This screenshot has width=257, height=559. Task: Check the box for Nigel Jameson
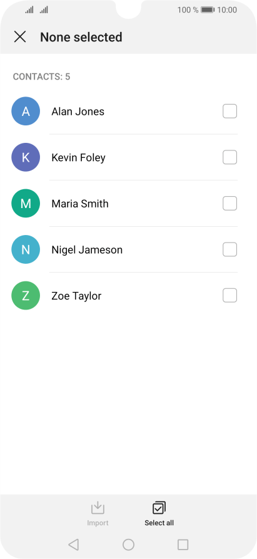point(230,249)
